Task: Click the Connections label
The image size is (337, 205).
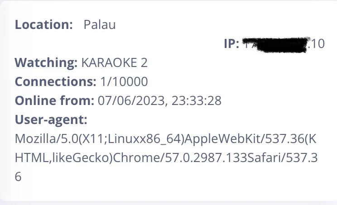Action: [55, 81]
